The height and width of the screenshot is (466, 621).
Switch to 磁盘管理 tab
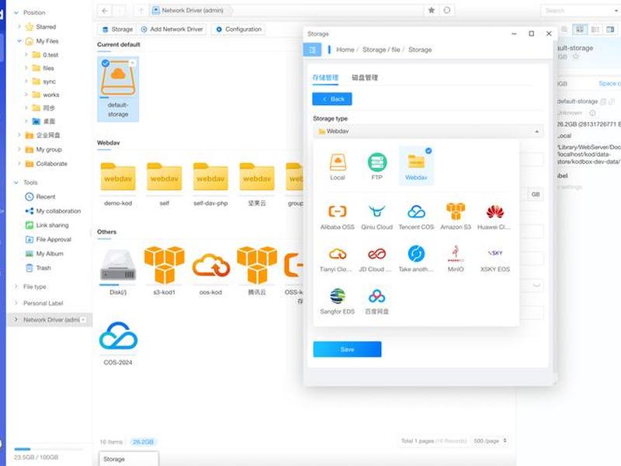(x=365, y=78)
